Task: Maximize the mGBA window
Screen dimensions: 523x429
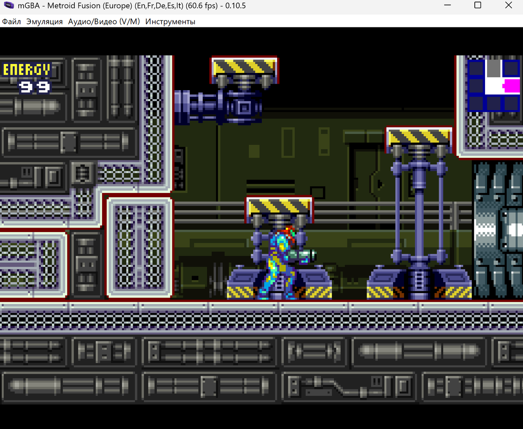Action: [x=478, y=5]
